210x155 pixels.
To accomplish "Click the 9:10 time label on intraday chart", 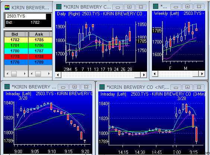I will (52, 152).
